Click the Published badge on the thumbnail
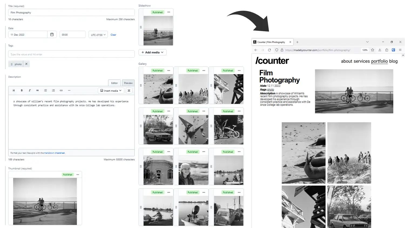Screen dimensions: 405x228 [67, 175]
